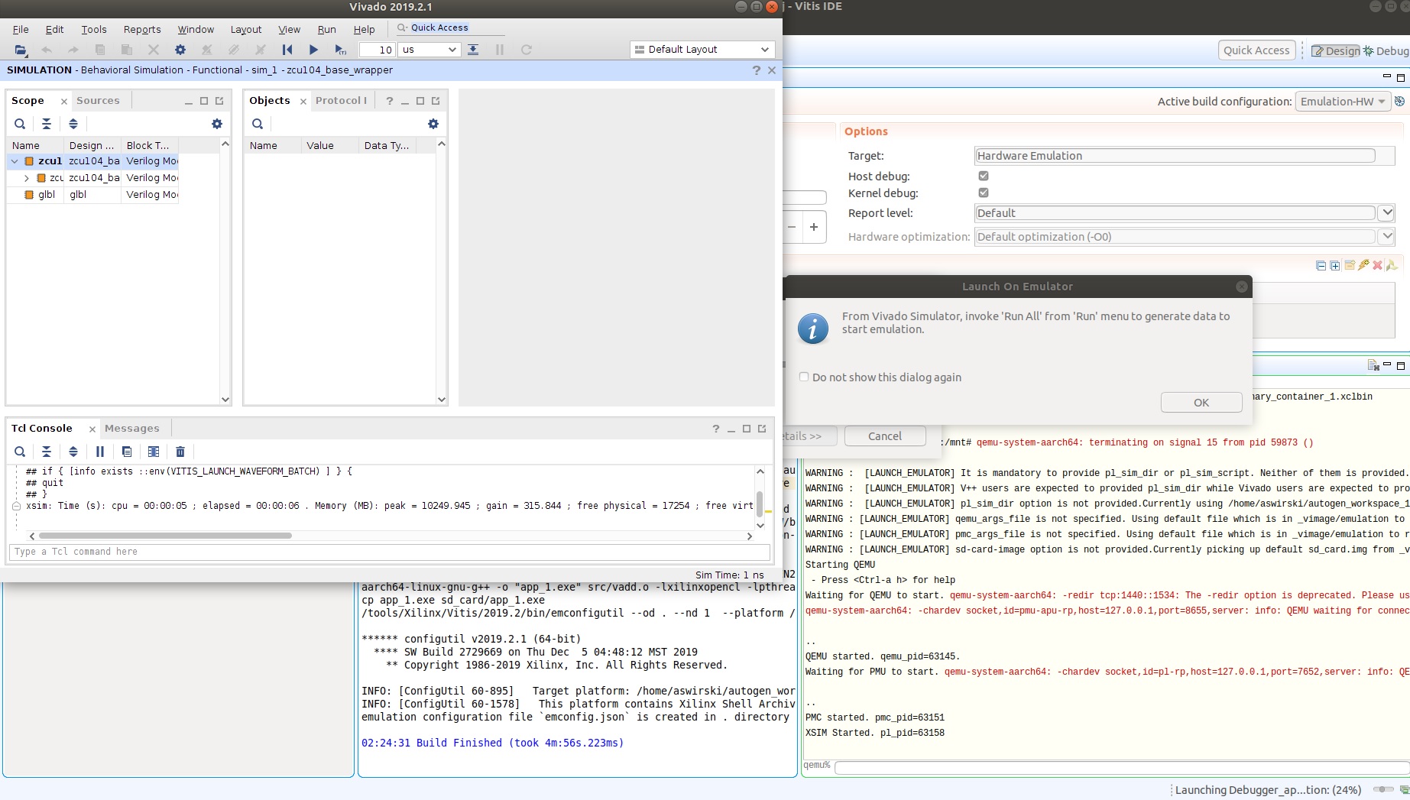The height and width of the screenshot is (800, 1410).
Task: Click the Restart simulation icon in toolbar
Action: click(287, 50)
